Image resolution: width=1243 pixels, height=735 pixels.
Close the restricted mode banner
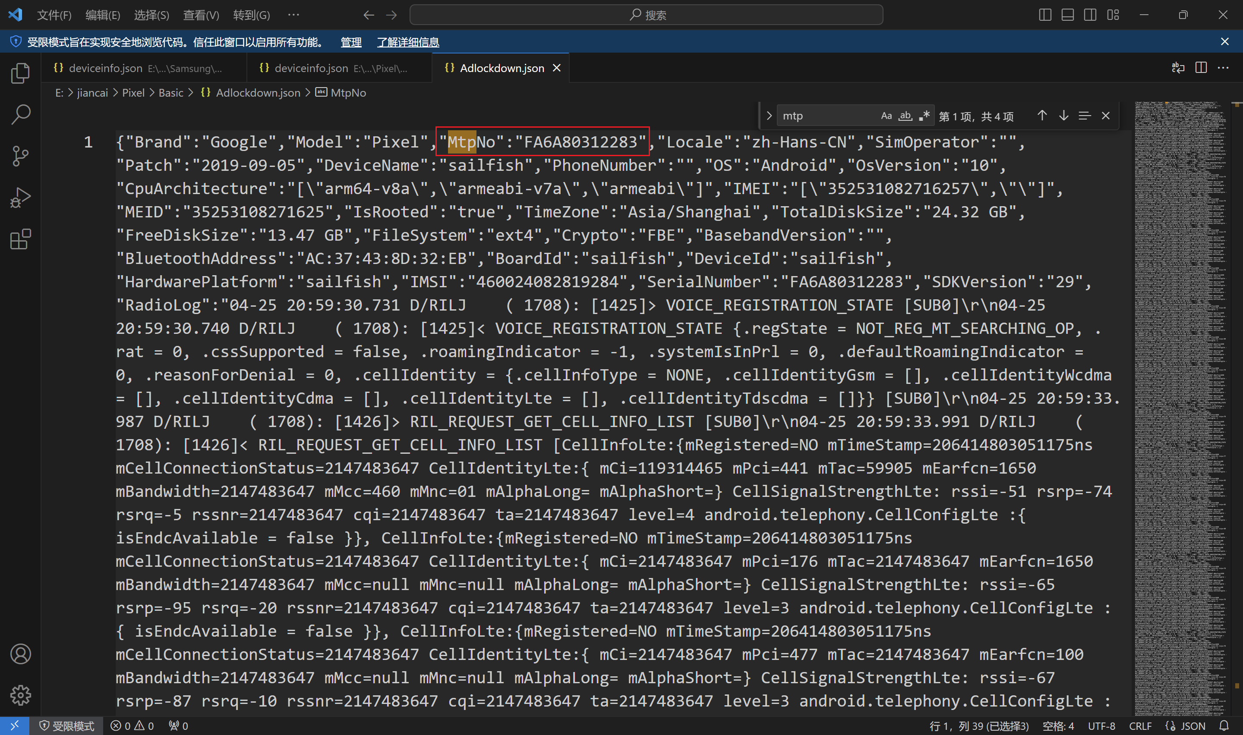(x=1225, y=41)
